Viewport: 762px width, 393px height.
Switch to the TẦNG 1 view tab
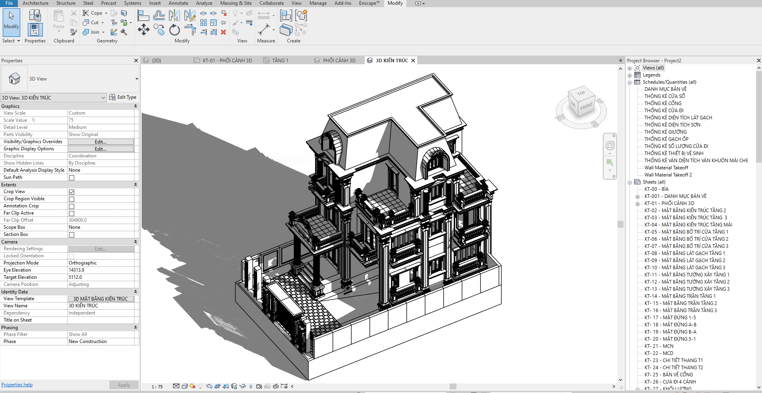[x=280, y=61]
